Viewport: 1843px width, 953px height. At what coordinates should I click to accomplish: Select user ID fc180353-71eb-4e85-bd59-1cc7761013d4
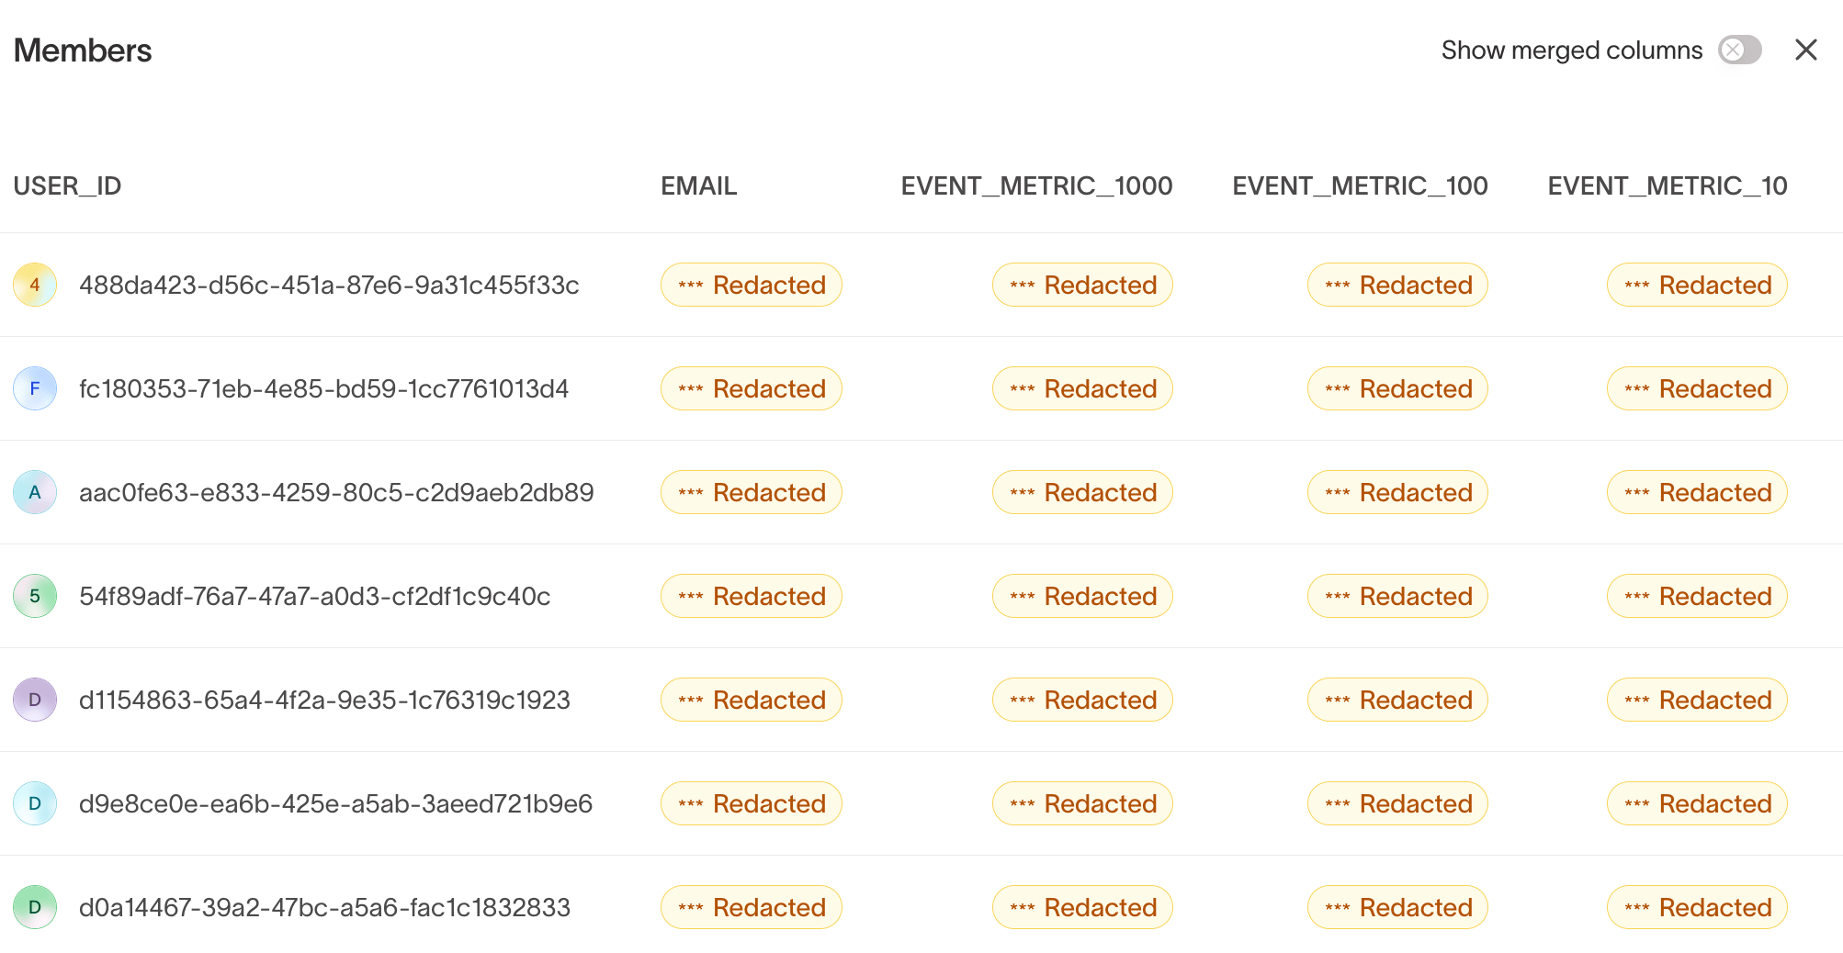point(323,388)
